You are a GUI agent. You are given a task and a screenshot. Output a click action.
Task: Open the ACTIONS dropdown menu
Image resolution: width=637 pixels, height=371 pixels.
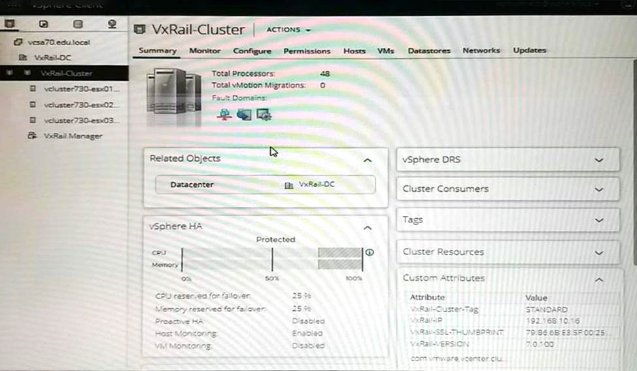(x=288, y=30)
